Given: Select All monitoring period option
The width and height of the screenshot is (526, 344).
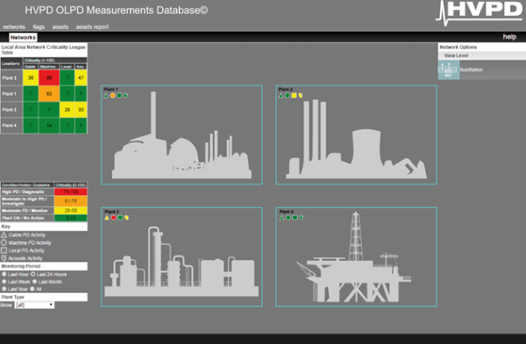Looking at the screenshot, I should tap(32, 289).
